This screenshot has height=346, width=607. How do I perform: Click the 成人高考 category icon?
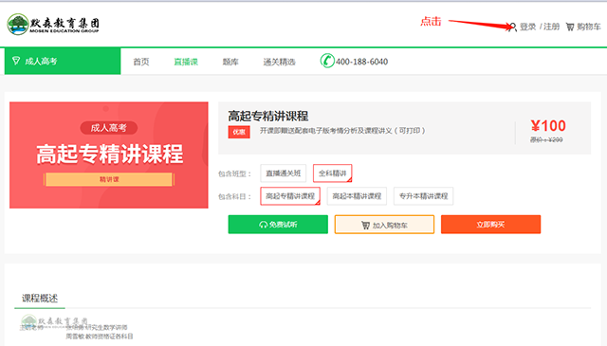(16, 61)
